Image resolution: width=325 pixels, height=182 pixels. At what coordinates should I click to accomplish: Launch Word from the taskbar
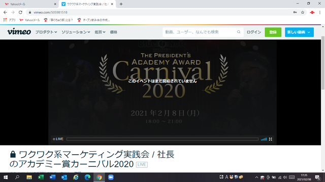52,177
